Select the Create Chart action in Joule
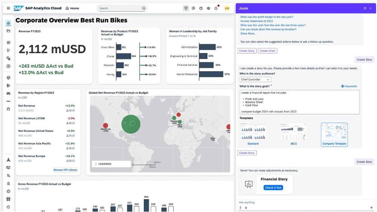 [x=267, y=51]
